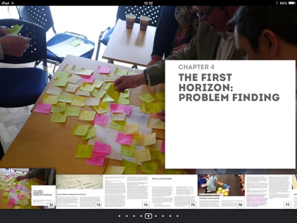297x223 pixels.
Task: Tap the highlighted current chapter indicator
Action: (x=148, y=216)
